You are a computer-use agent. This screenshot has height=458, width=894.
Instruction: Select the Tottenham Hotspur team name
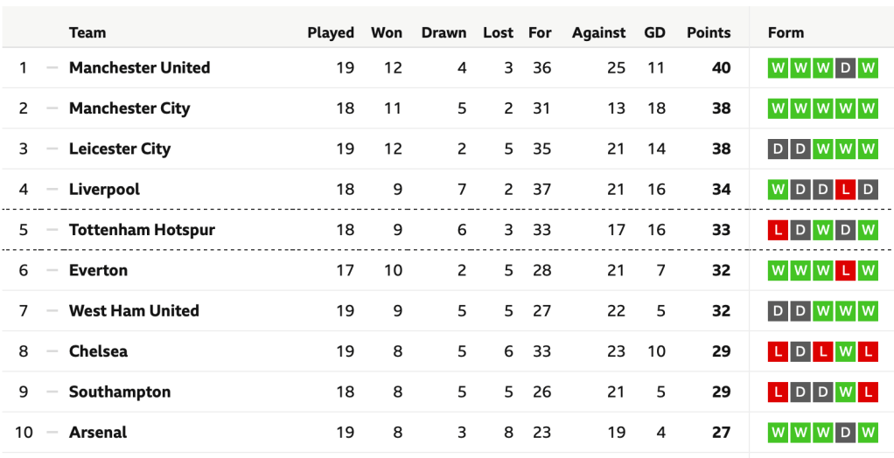pos(142,231)
